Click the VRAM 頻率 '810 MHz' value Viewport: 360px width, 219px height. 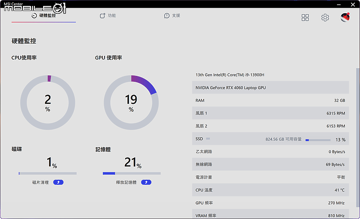tap(336, 215)
